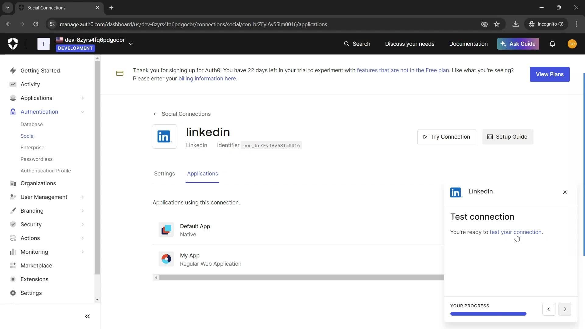Open the Setup Guide
The width and height of the screenshot is (585, 329).
508,137
